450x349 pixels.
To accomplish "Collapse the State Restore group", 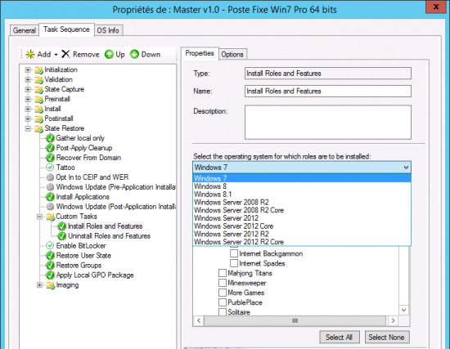I will tap(28, 128).
